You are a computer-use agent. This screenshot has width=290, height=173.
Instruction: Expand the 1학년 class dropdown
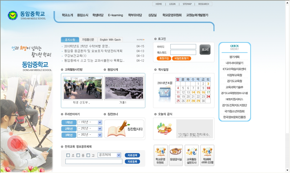click(100, 122)
